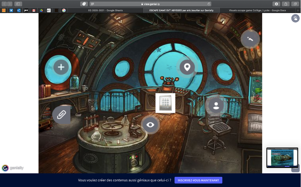This screenshot has width=301, height=187.
Task: Show Safari downloads
Action: 276,4
